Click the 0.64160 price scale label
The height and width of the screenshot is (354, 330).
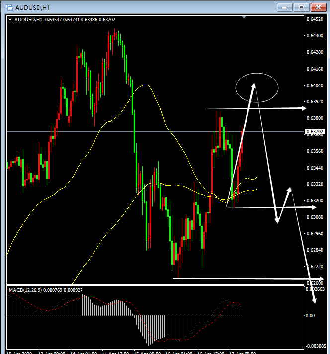pos(315,69)
